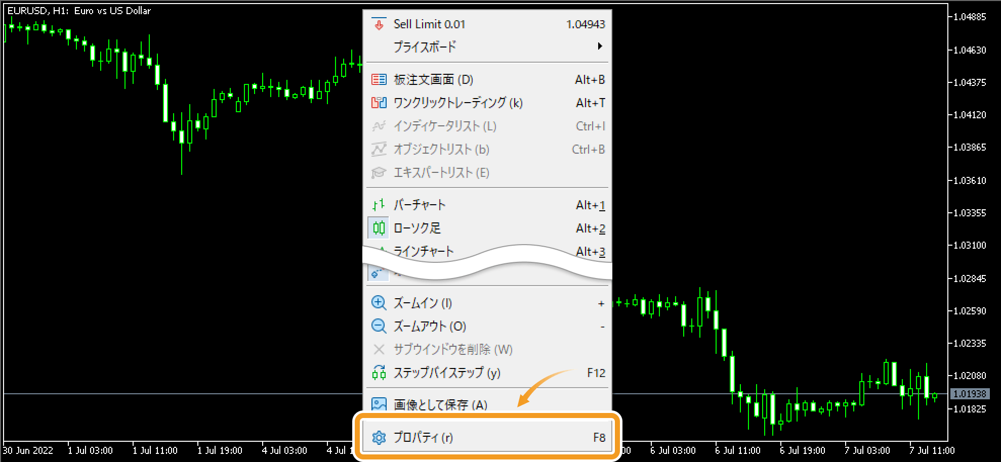1001x462 pixels.
Task: Click the 1 Jul 19:00 time label
Action: click(x=220, y=450)
